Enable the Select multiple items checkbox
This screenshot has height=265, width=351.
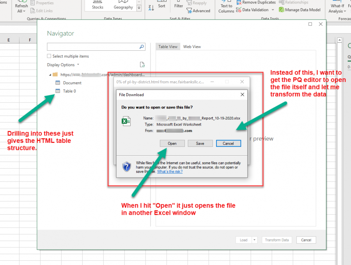tap(49, 56)
